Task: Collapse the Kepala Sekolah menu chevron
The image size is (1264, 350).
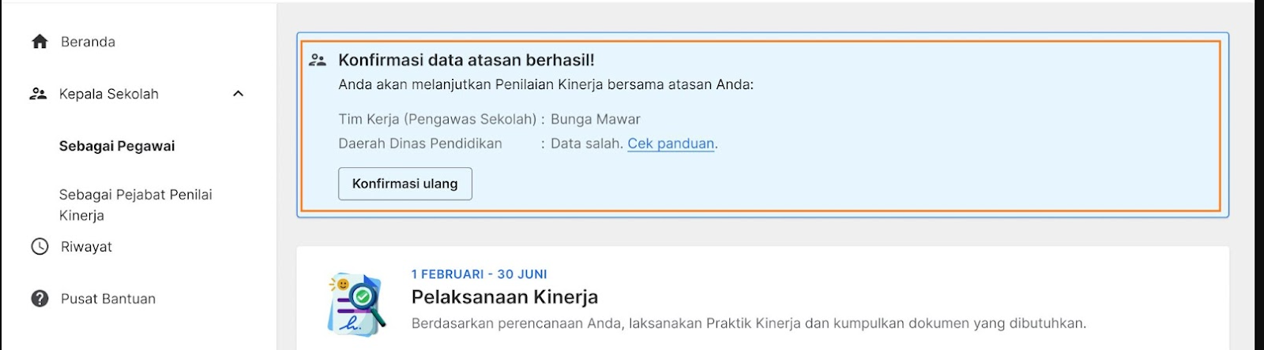Action: [239, 94]
